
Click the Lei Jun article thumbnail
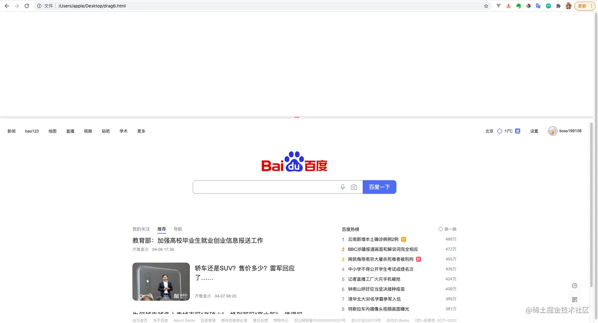tap(161, 282)
